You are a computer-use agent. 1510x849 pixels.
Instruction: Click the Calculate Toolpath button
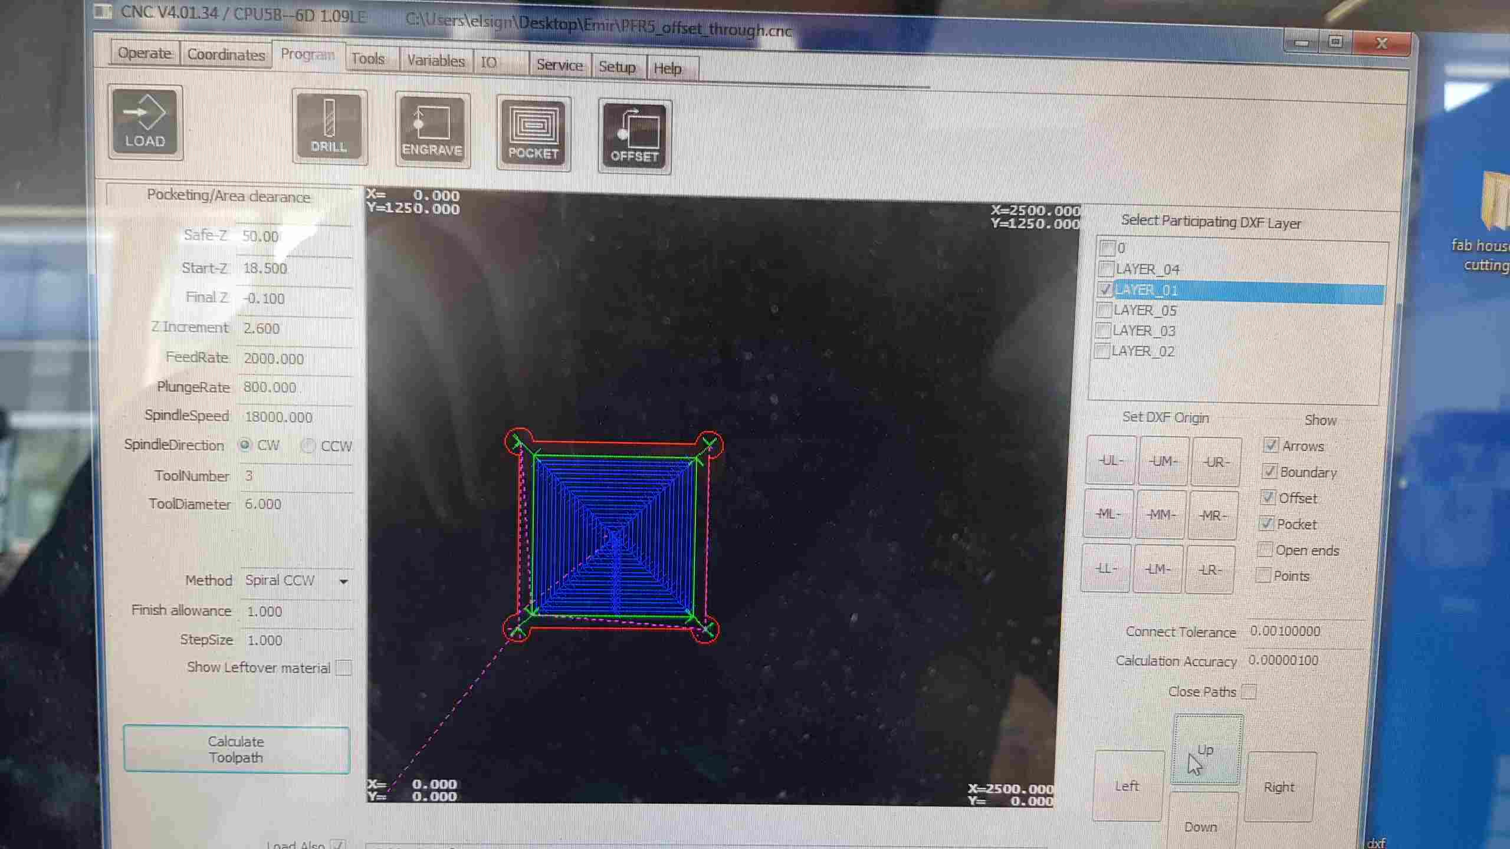[236, 749]
